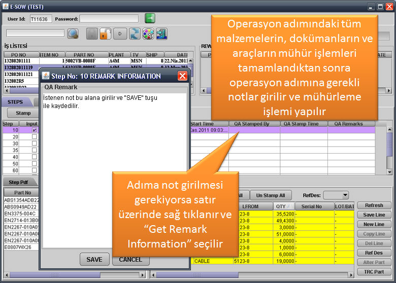This screenshot has width=396, height=283.
Task: Check the Input checkbox for step 20
Action: [x=35, y=136]
